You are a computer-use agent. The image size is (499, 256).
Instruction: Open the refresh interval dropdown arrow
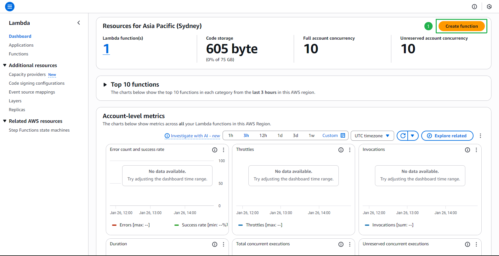pos(413,136)
